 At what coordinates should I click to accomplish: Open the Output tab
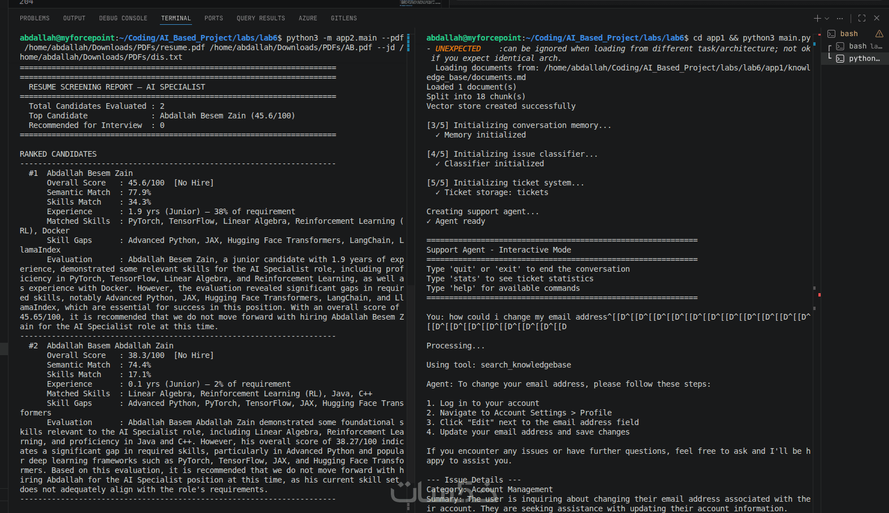[74, 19]
